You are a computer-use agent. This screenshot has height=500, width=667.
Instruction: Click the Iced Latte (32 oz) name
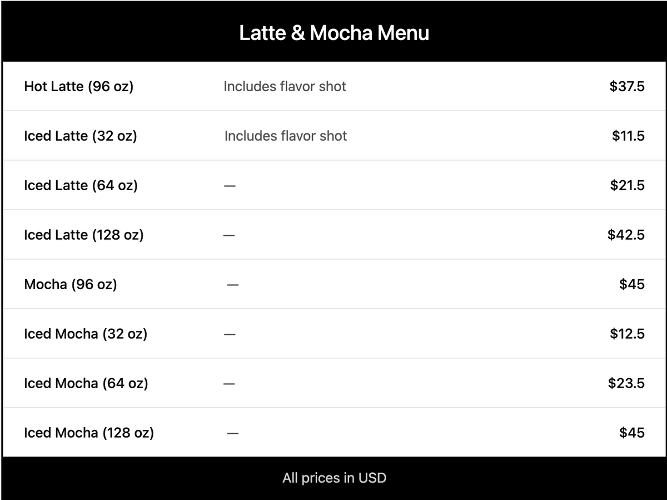point(81,136)
